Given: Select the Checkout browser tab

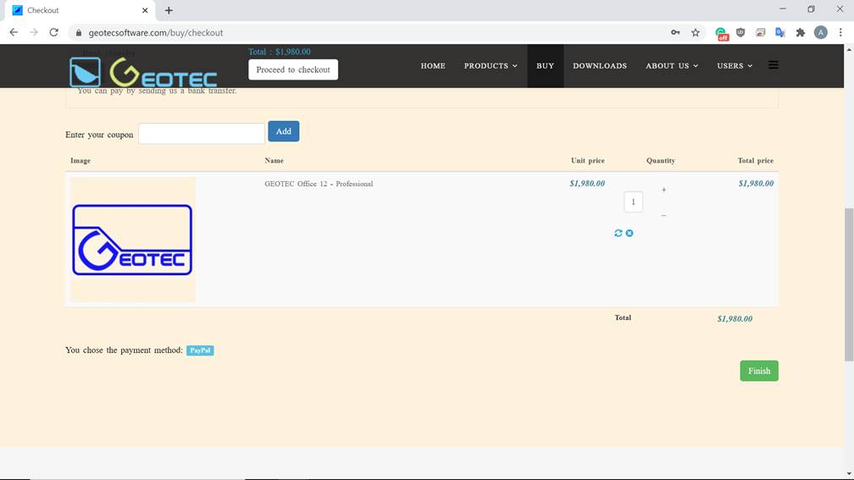Looking at the screenshot, I should [x=79, y=10].
